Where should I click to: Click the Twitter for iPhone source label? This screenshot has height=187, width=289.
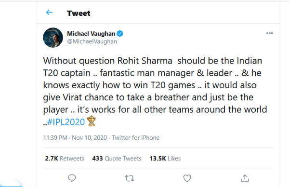(x=136, y=138)
